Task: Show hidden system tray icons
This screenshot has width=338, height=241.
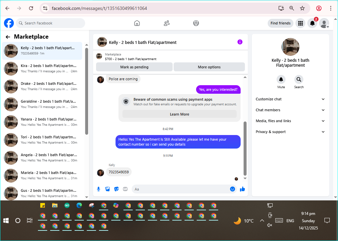Action: [x=262, y=221]
